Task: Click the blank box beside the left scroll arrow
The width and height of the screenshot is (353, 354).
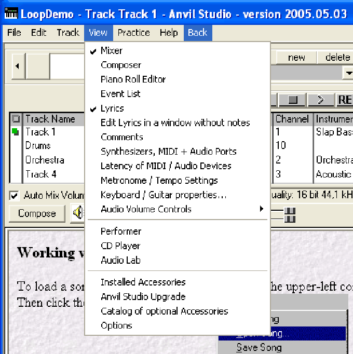Action: pos(38,66)
